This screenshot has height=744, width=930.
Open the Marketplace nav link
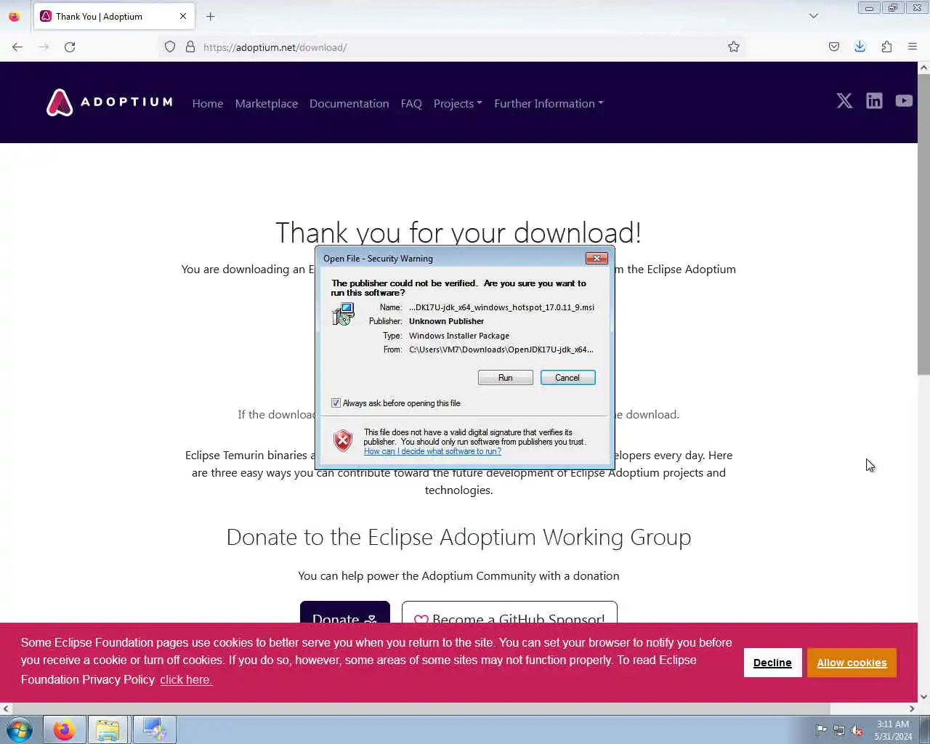(267, 103)
